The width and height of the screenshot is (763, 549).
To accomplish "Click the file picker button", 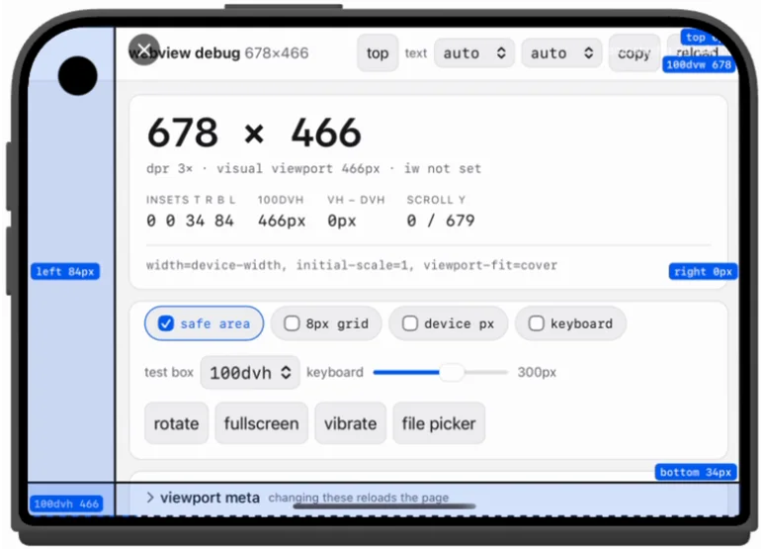I will click(439, 423).
